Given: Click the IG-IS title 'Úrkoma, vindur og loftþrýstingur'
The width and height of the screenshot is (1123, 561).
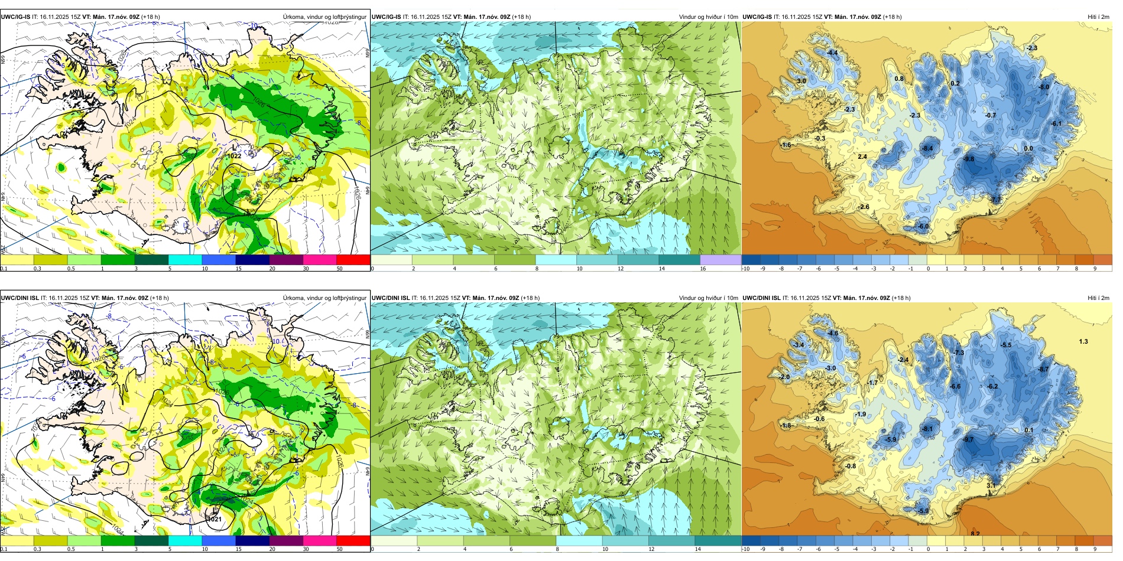Looking at the screenshot, I should pyautogui.click(x=324, y=17).
